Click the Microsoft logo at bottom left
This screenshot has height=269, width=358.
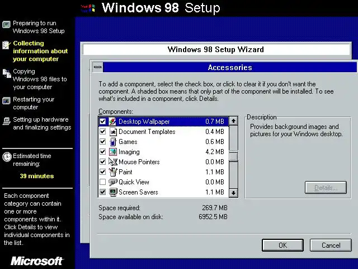37,261
